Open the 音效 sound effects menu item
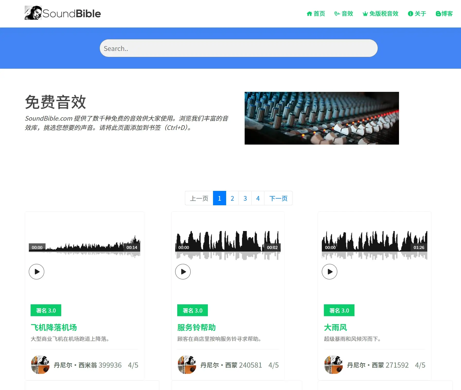This screenshot has height=390, width=461. click(344, 14)
